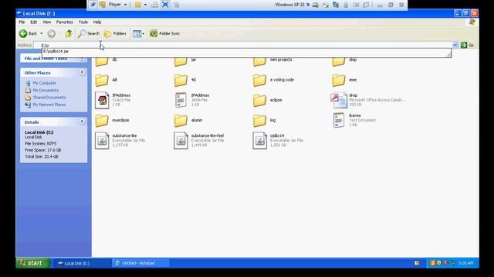Click the Back navigation button
The image size is (494, 277).
(28, 33)
